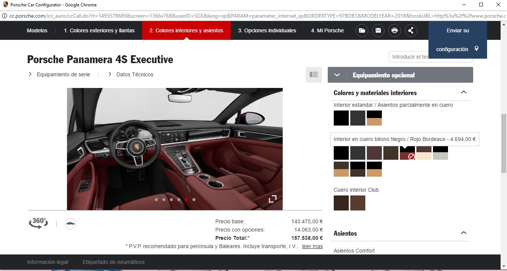Open the 360° view icon
The width and height of the screenshot is (507, 271).
(38, 223)
